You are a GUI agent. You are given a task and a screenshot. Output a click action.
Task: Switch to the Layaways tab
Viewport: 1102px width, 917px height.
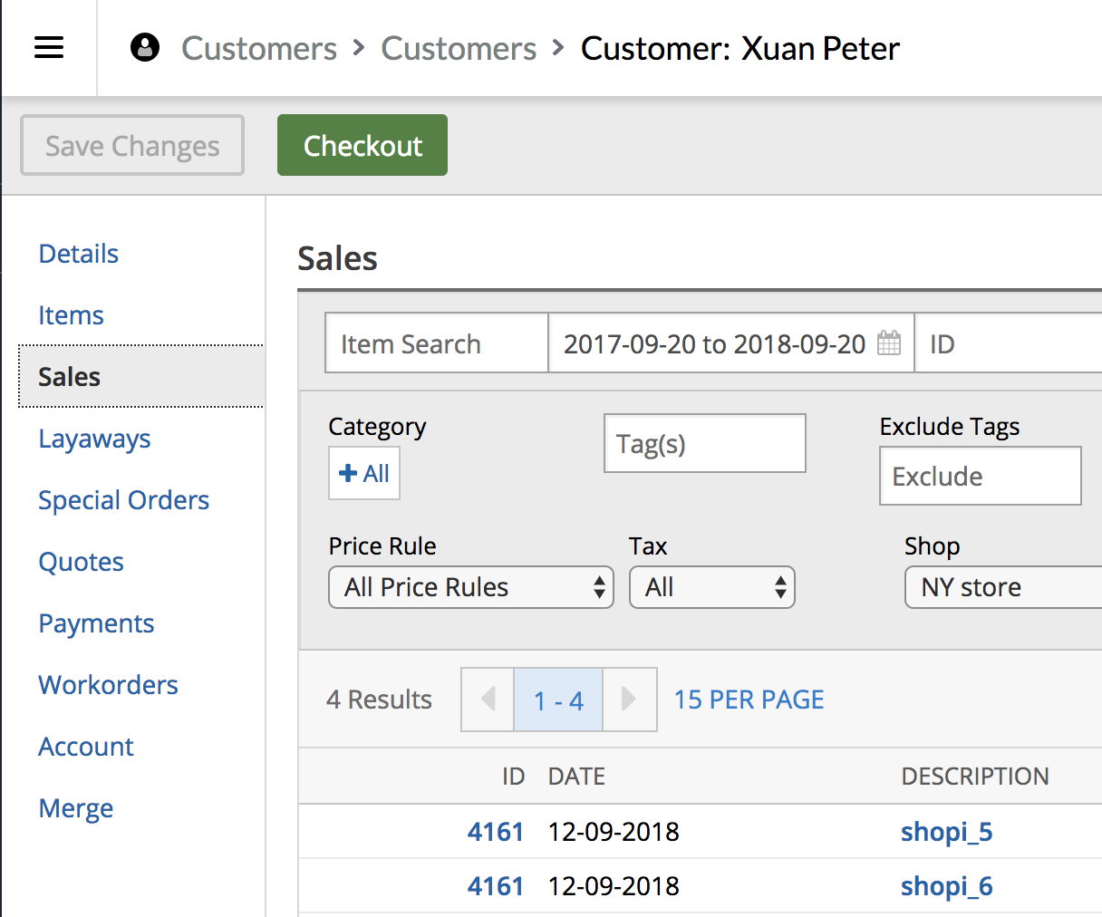[94, 439]
